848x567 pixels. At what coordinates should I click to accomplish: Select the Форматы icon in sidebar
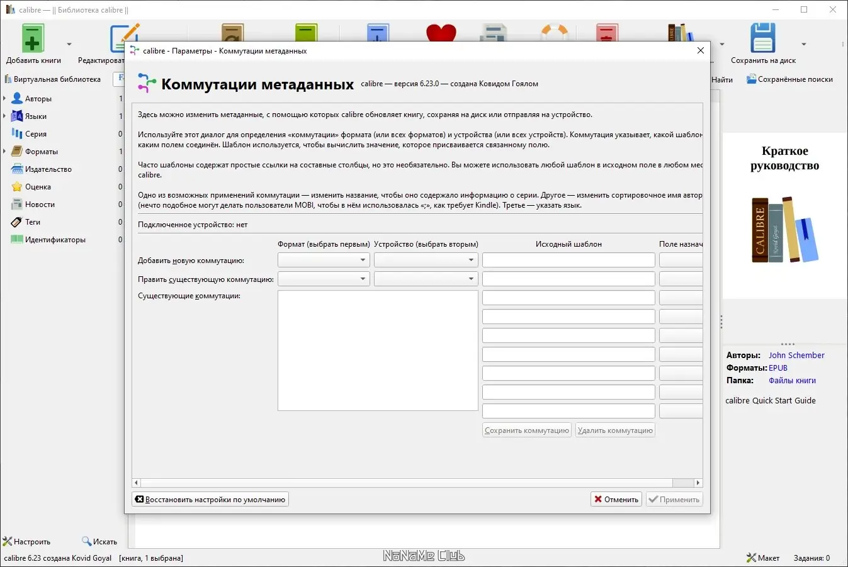pyautogui.click(x=17, y=152)
